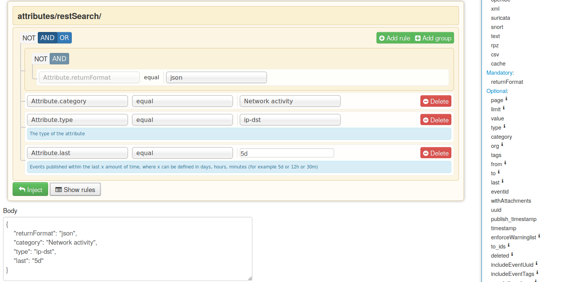The image size is (572, 282).
Task: Click info icon next to limit parameter
Action: pos(504,108)
